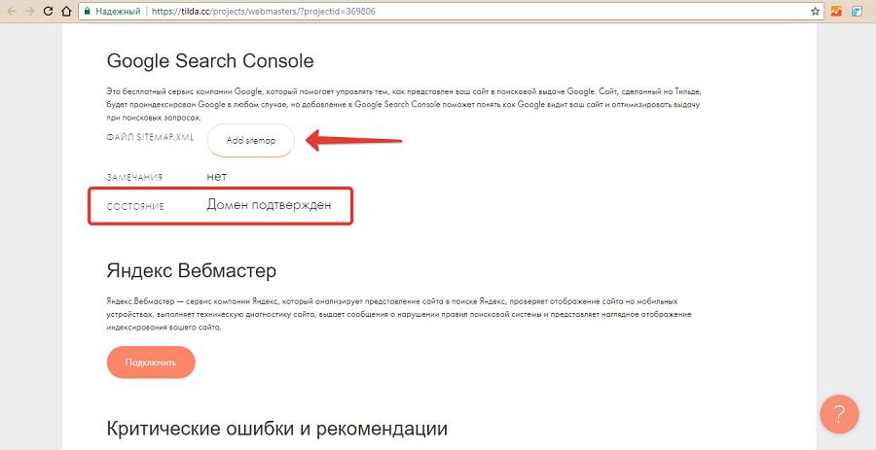Focus the address bar with tilda.cc URL

point(451,11)
